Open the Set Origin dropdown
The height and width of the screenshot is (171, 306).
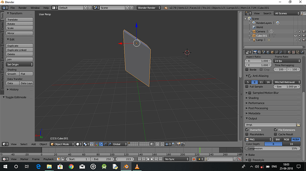(20, 65)
